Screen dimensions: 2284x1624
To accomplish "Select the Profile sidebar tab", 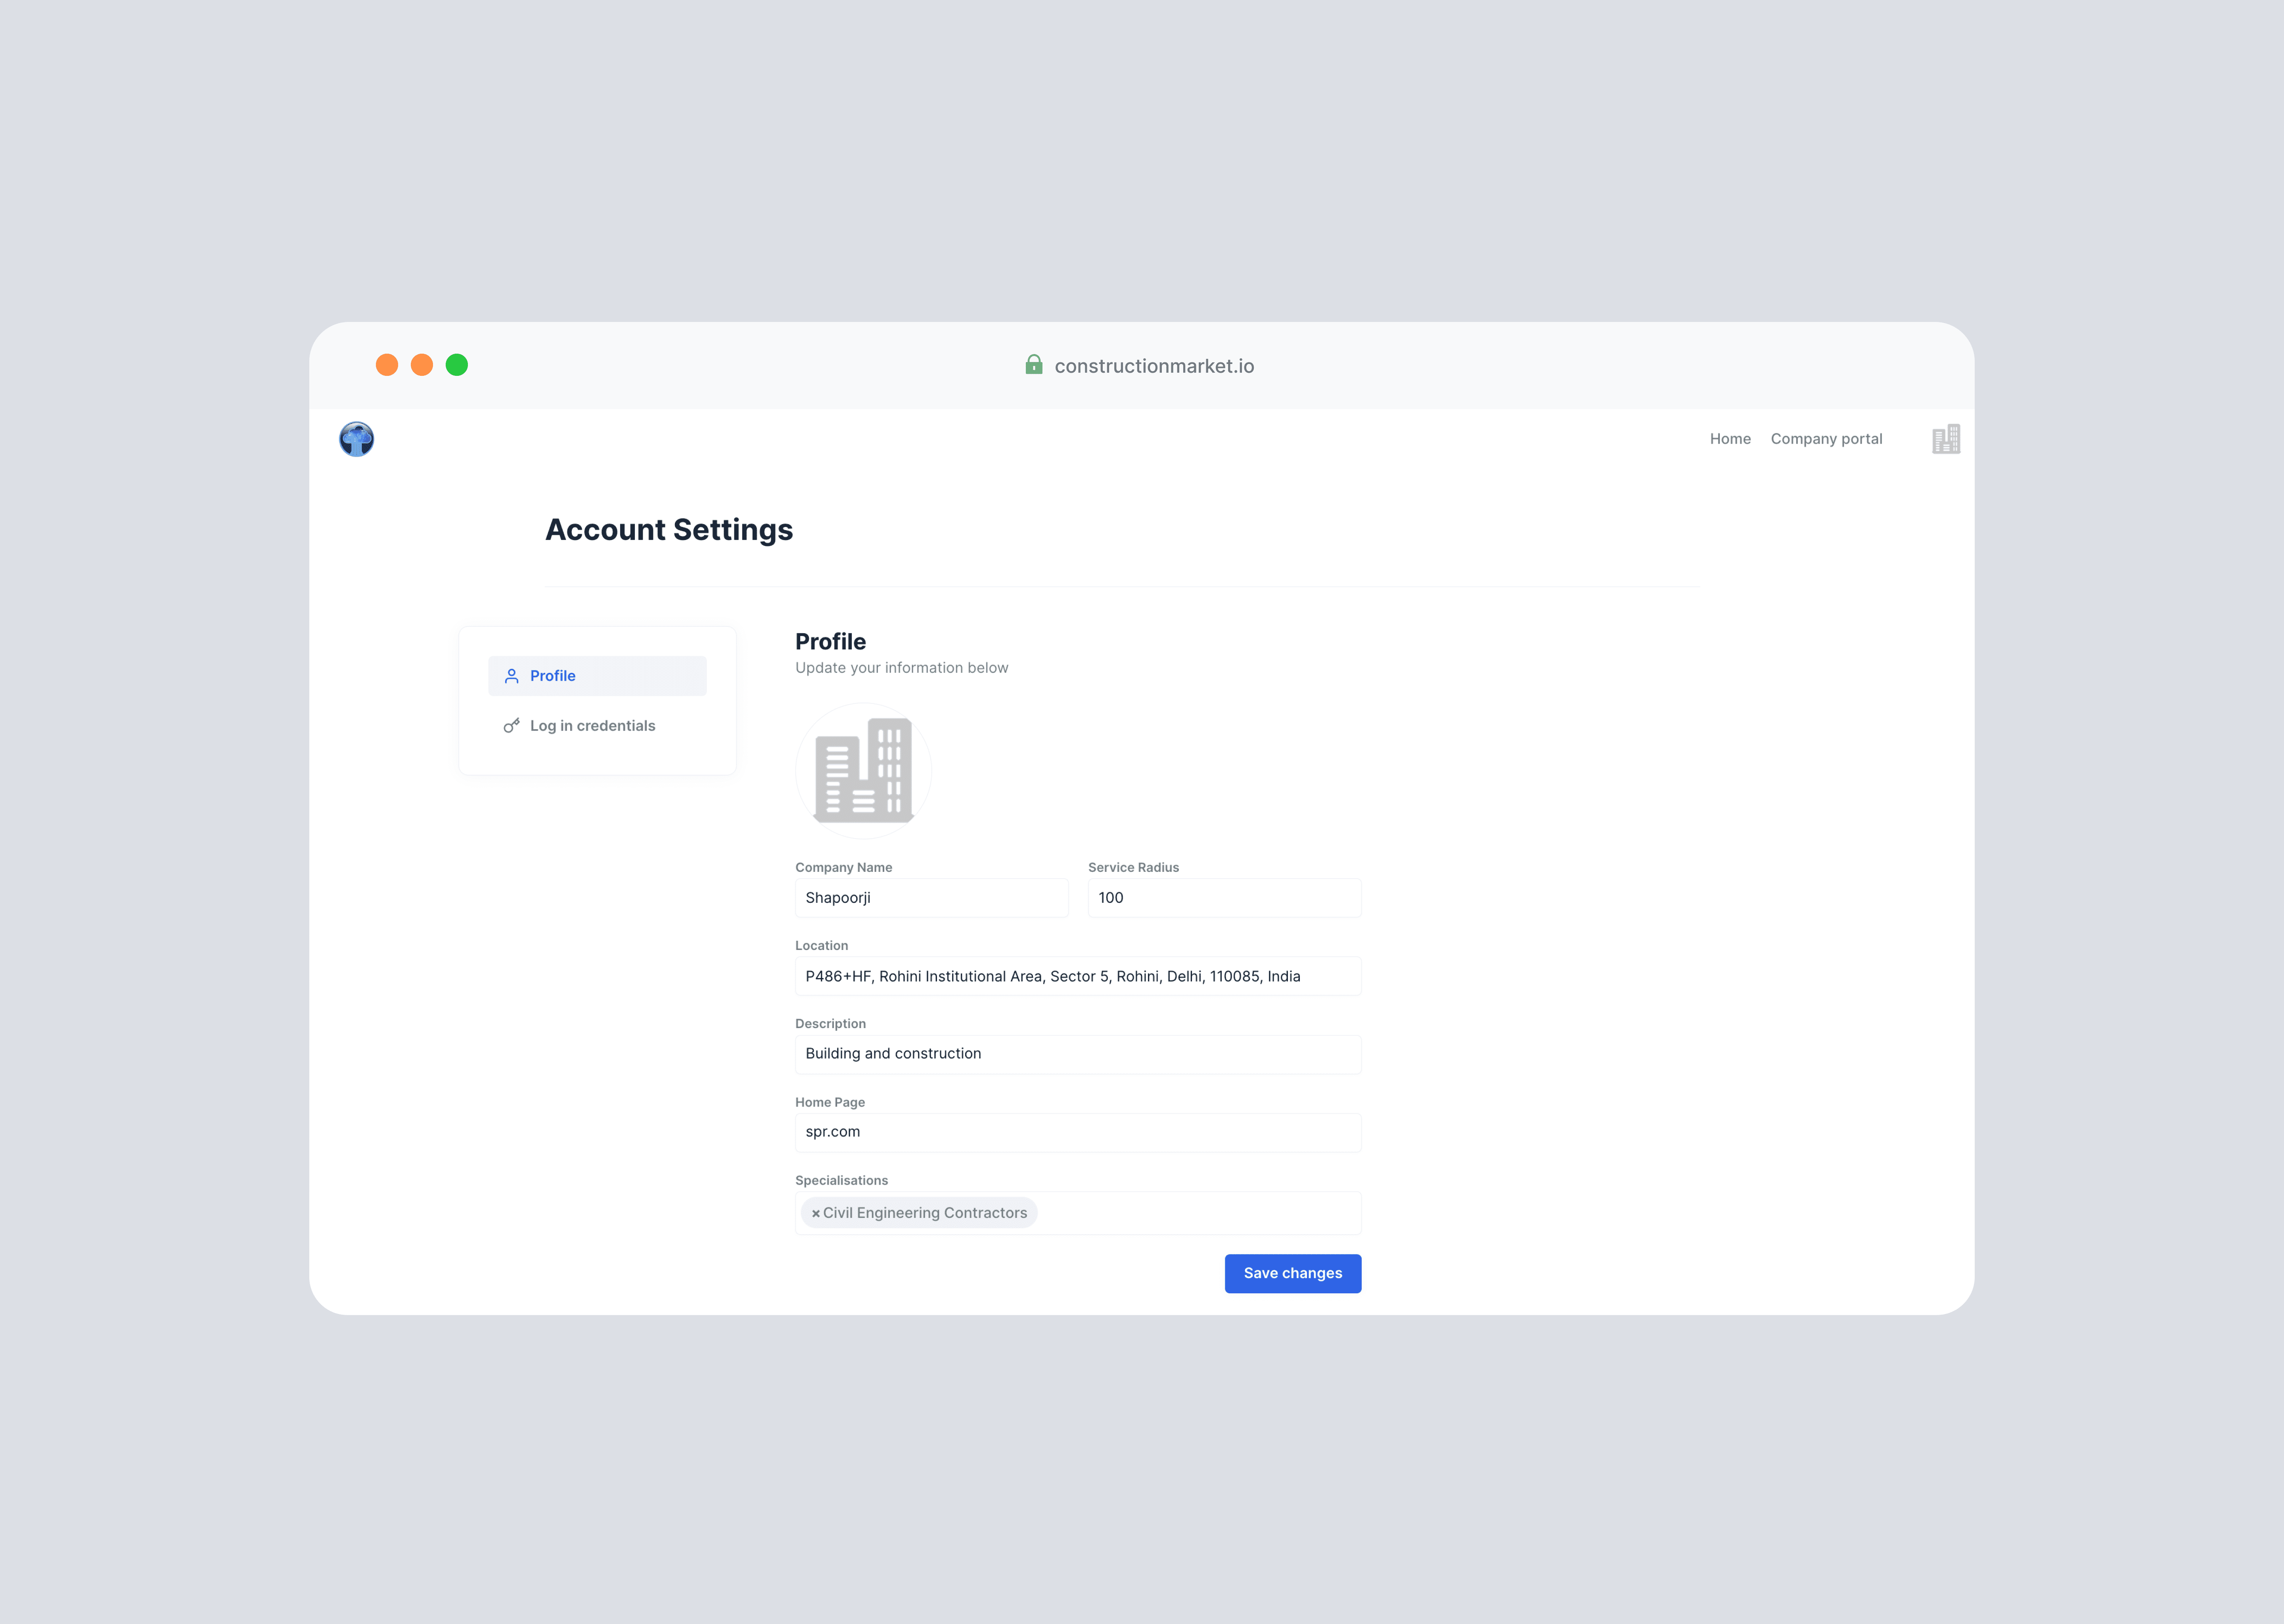I will point(597,676).
